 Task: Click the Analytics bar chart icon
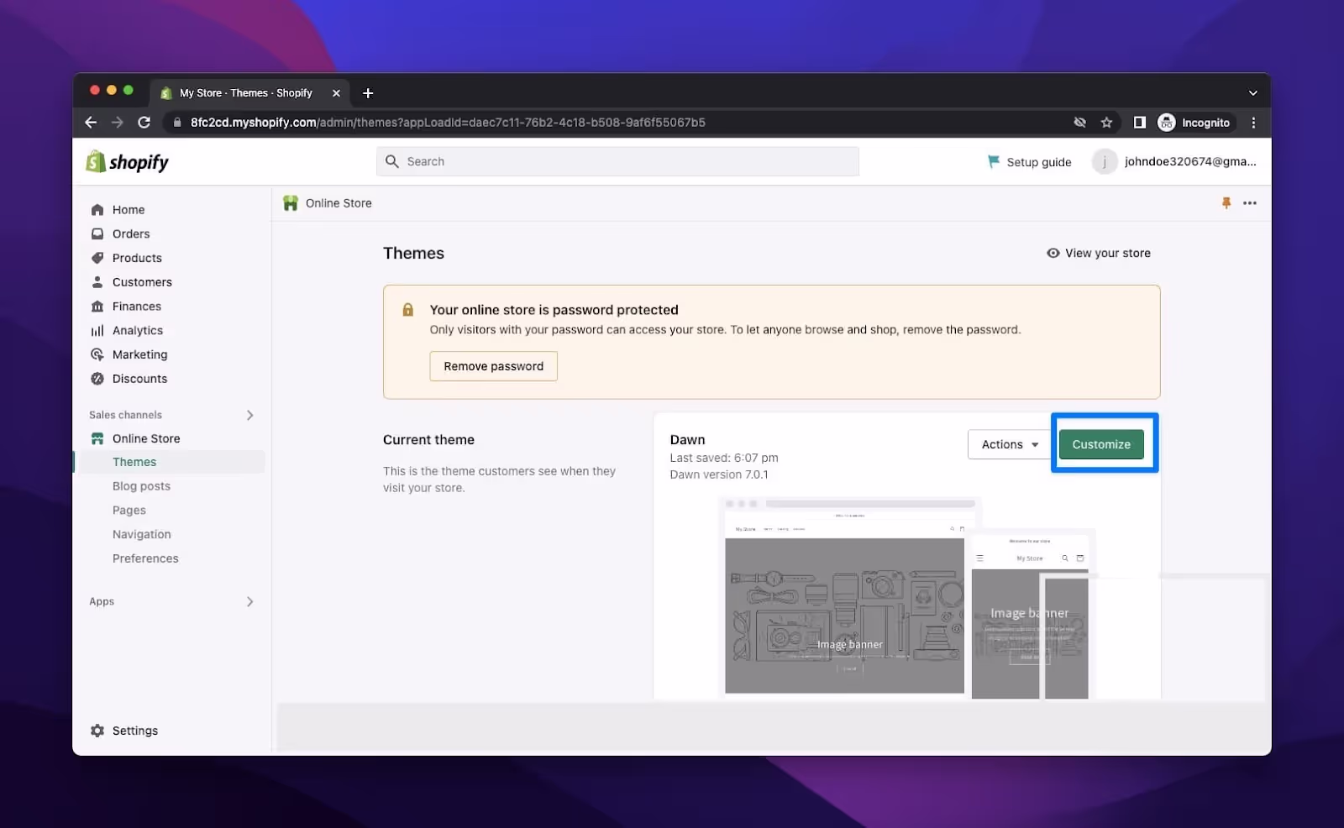[x=97, y=331]
